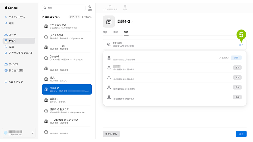Image resolution: width=253 pixels, height=142 pixels.
Task: Select クラス (Classes) in the sidebar
Action: (x=19, y=41)
